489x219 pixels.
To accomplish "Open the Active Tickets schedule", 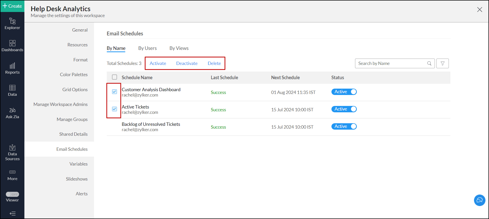I will pyautogui.click(x=135, y=107).
